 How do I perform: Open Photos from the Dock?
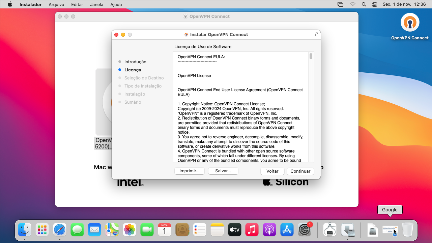tap(130, 230)
